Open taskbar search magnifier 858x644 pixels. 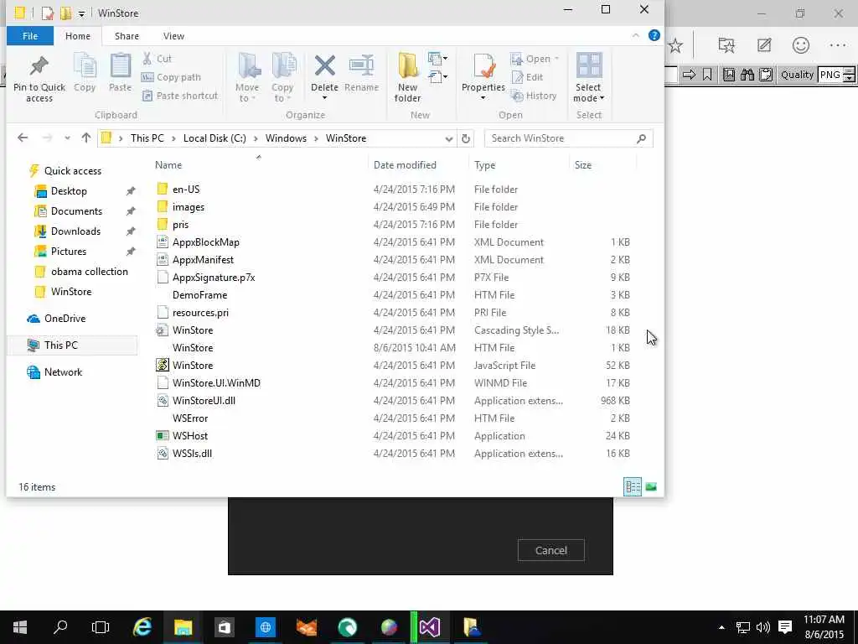[59, 626]
